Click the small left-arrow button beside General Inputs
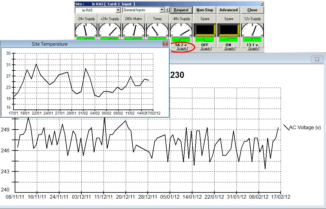Screen dimensions: 326x209 (x=167, y=10)
